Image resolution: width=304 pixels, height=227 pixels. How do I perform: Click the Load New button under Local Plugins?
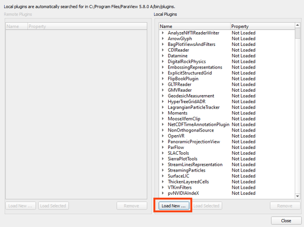(x=173, y=206)
